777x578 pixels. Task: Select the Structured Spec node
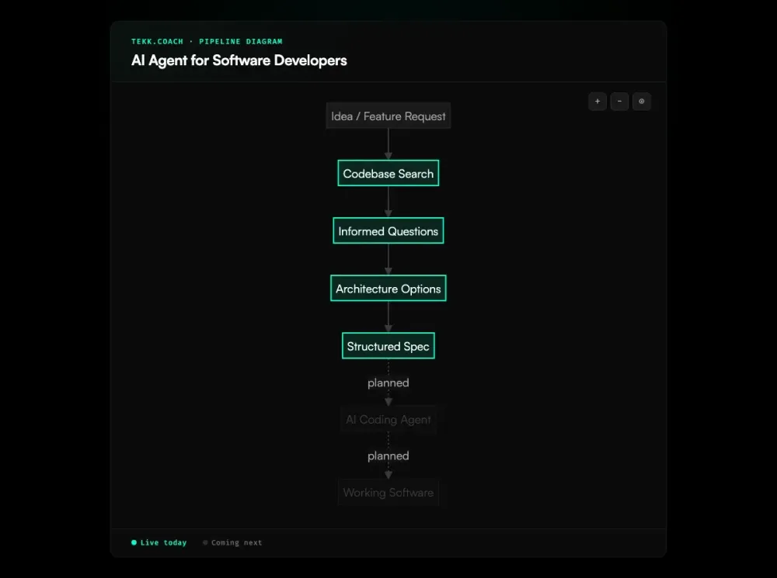pos(388,345)
